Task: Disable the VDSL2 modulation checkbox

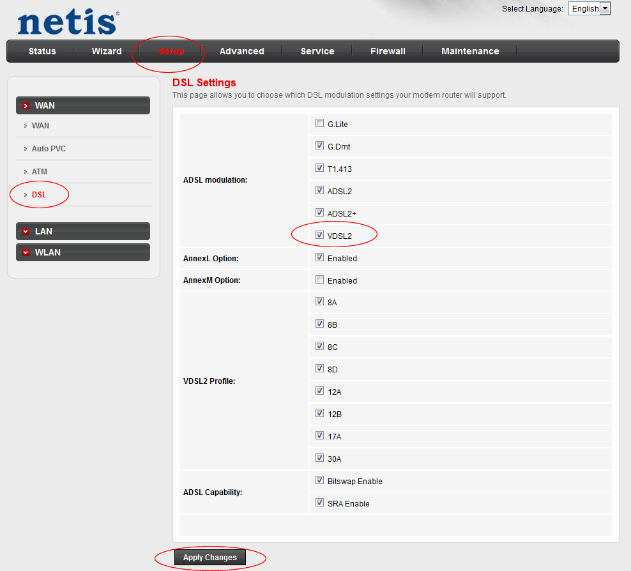Action: 319,234
